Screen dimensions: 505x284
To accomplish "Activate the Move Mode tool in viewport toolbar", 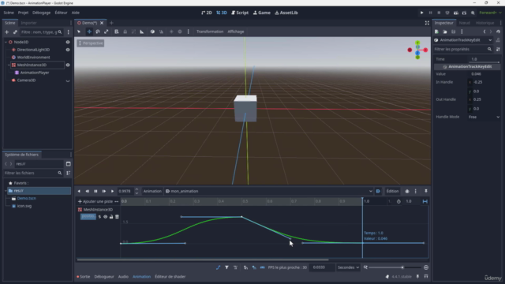I will pyautogui.click(x=89, y=32).
